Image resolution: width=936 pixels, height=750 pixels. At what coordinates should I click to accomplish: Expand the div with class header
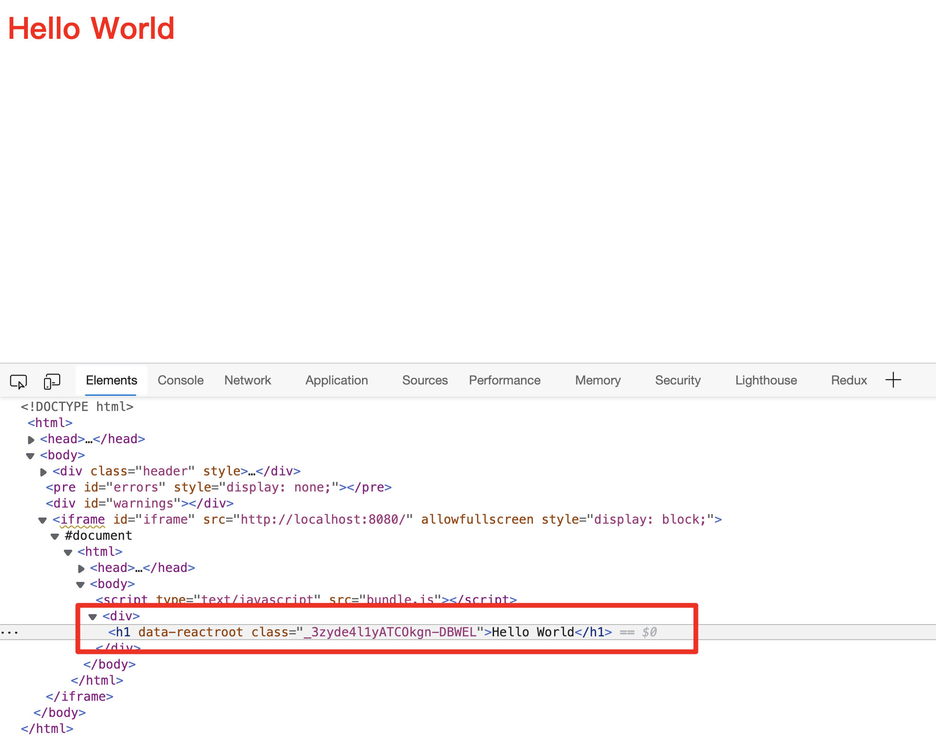(44, 472)
